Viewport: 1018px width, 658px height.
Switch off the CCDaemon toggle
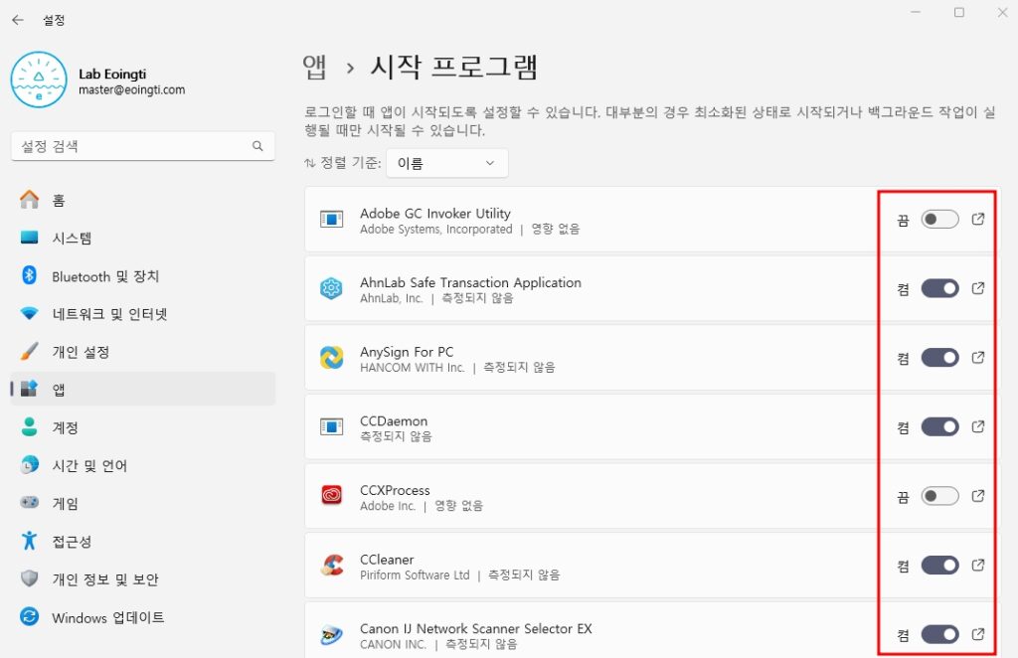coord(939,427)
